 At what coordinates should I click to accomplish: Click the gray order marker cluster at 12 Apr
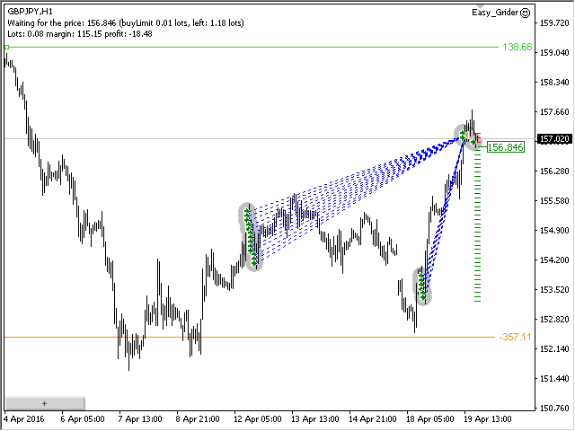coord(251,237)
